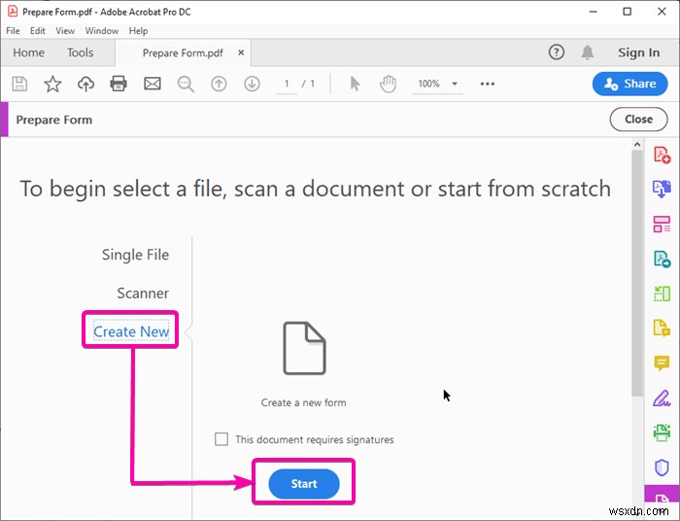Tick 'This document requires signatures' checkbox
Screen dimensions: 680x521
(x=221, y=439)
